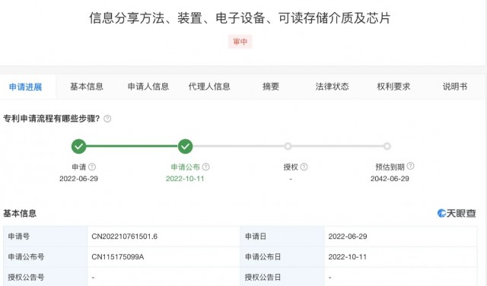Click the help icon next to 申请公布 step
The image size is (487, 286).
coord(206,167)
